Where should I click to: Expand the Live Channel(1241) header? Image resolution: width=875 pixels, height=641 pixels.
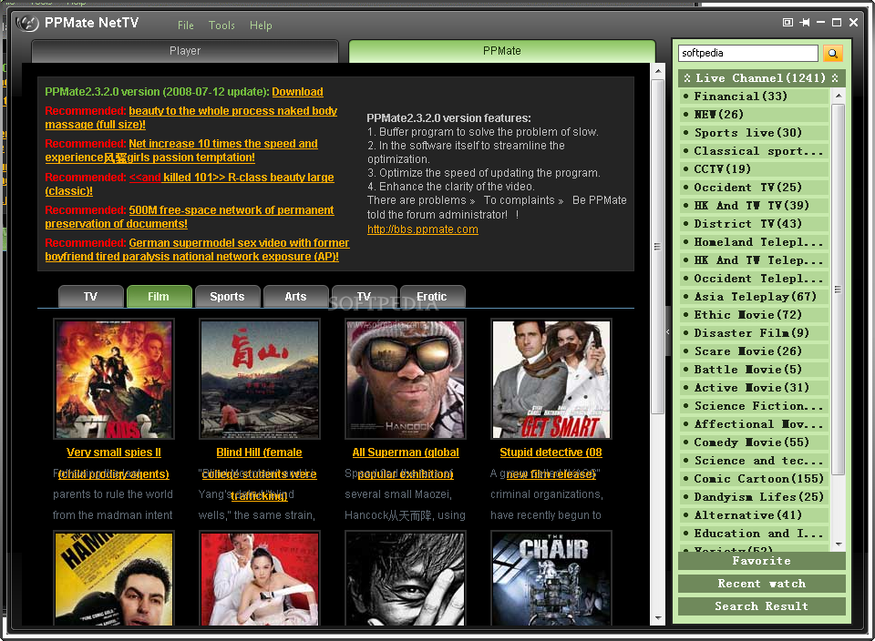point(762,78)
